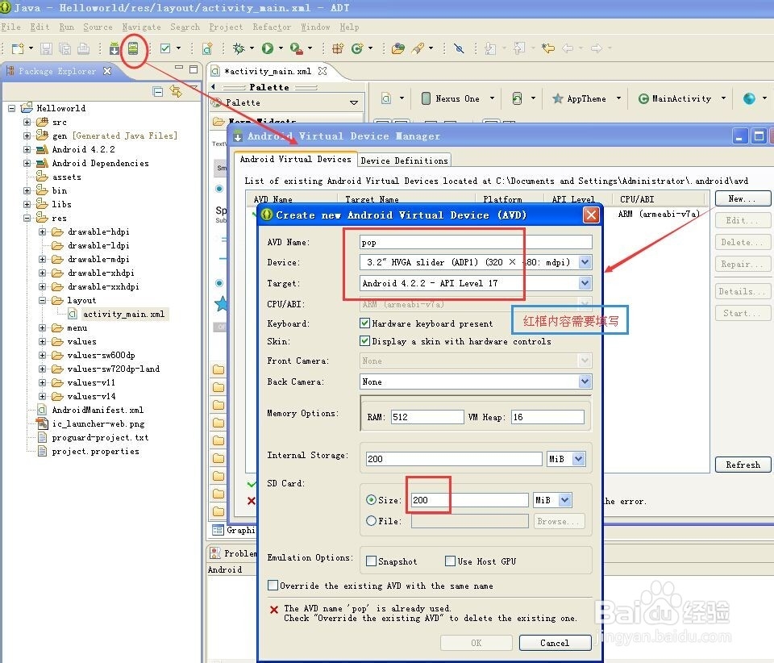Select the SD Card File radio button
Viewport: 774px width, 663px height.
(371, 521)
